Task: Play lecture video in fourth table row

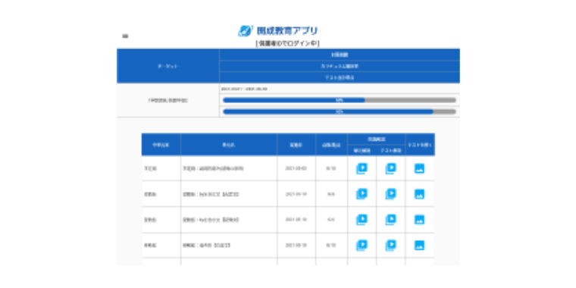Action: tap(362, 245)
